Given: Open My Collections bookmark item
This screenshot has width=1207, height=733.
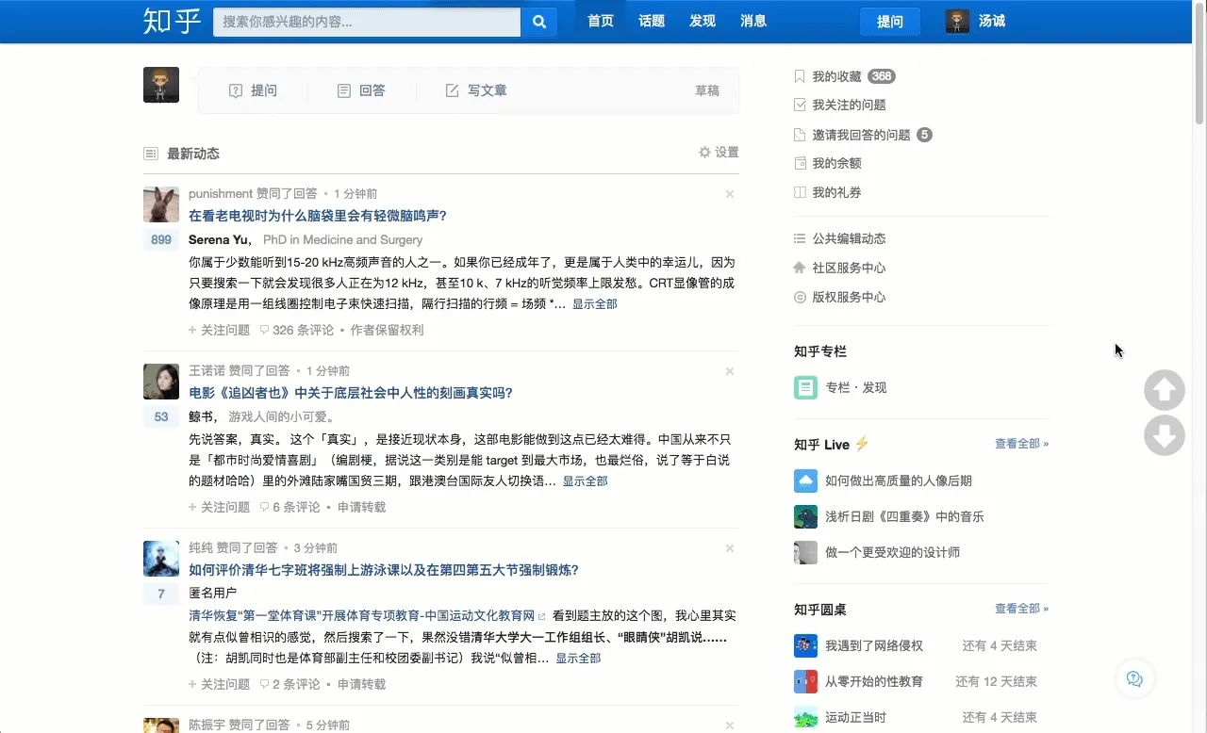Looking at the screenshot, I should coord(836,76).
